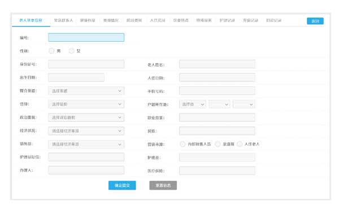The height and width of the screenshot is (210, 339).
Task: Open the 经济状况 dropdown
Action: 86,131
